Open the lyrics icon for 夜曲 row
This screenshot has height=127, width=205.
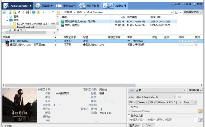point(196,41)
